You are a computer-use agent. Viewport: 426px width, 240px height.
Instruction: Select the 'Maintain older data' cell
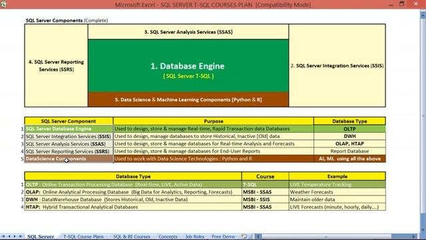(x=337, y=199)
